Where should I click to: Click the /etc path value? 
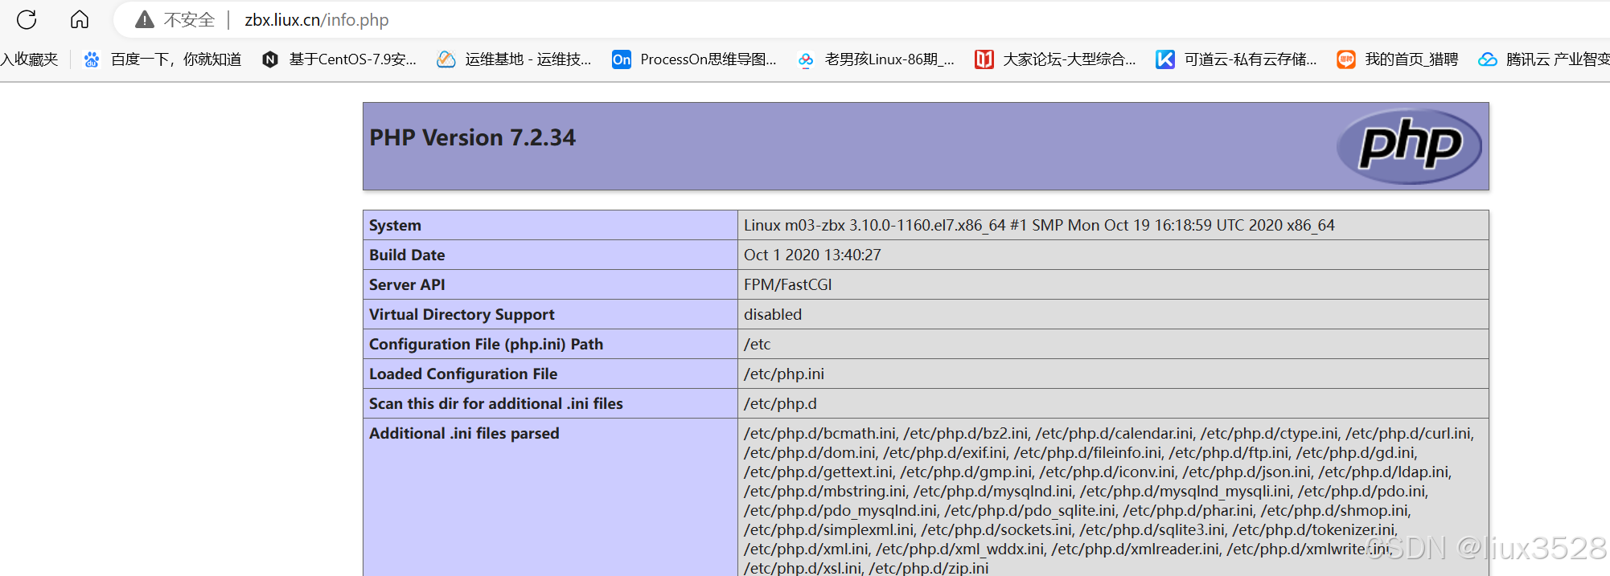coord(757,345)
